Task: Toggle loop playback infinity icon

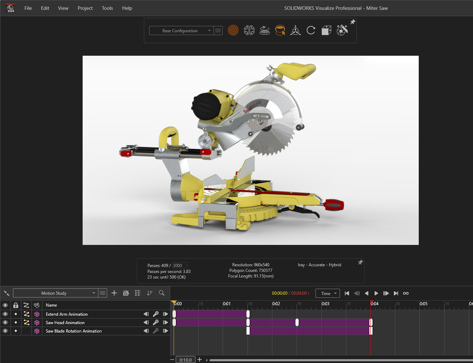Action: tap(406, 293)
